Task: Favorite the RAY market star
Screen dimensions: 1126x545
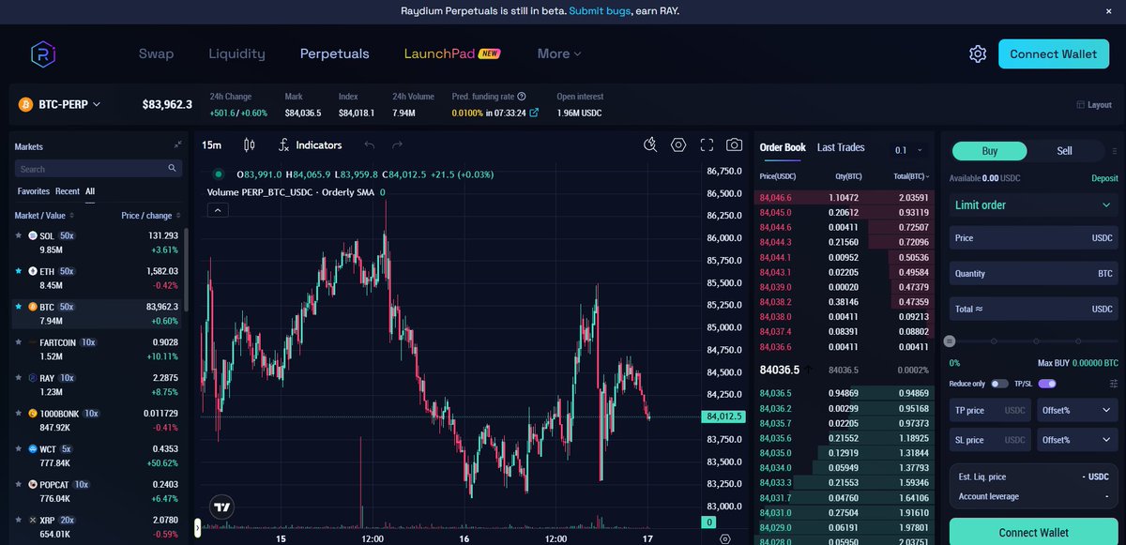Action: tap(19, 378)
